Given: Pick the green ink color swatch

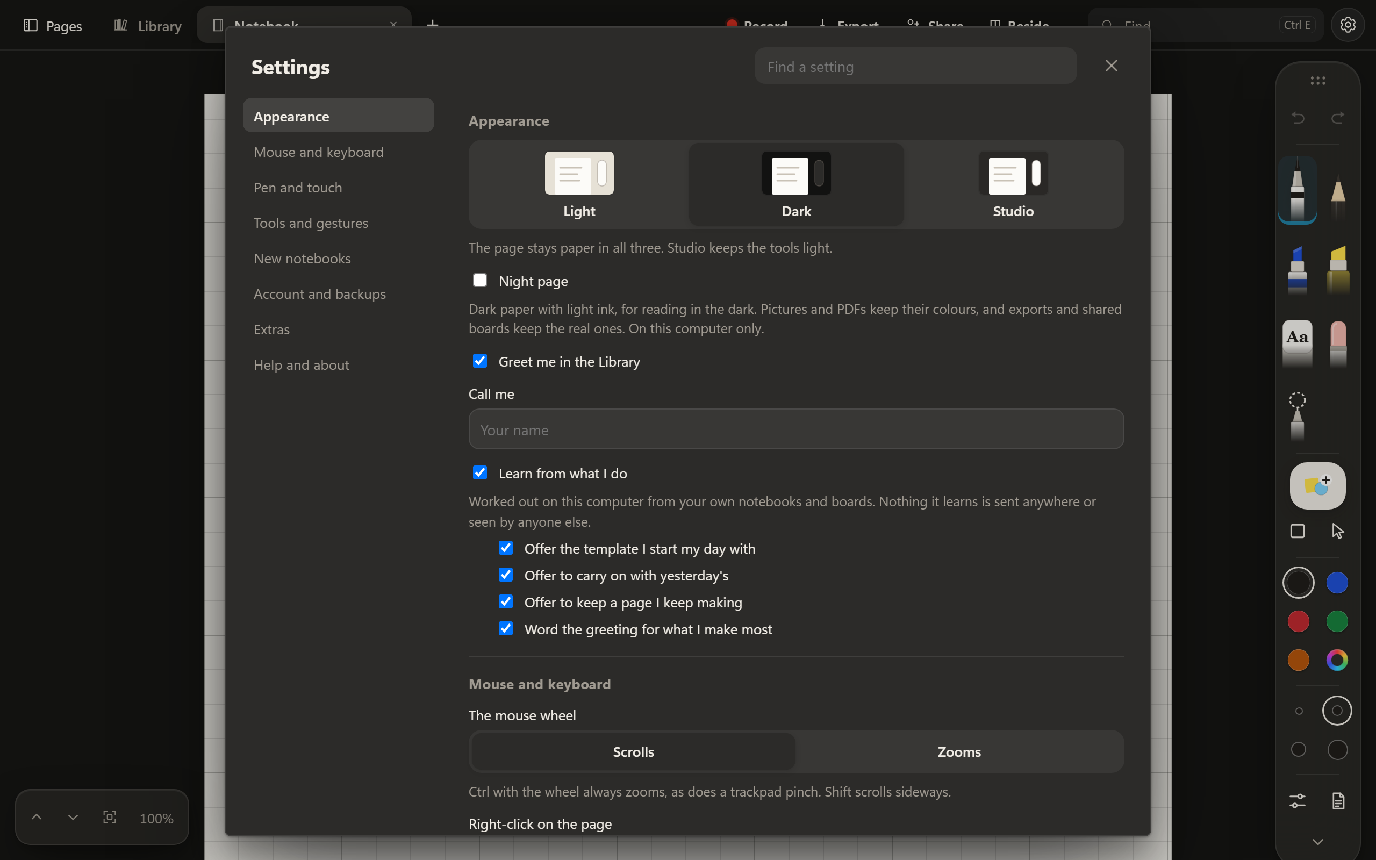Looking at the screenshot, I should tap(1337, 621).
